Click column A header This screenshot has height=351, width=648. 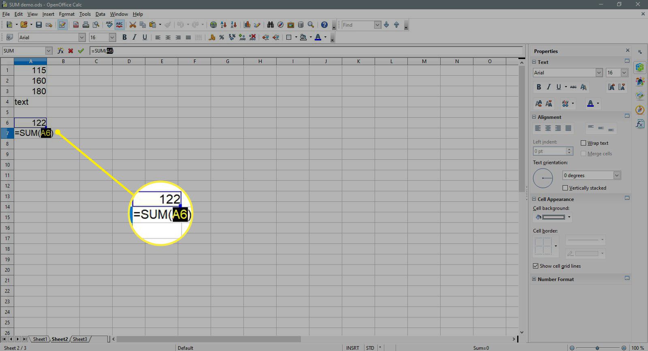point(30,61)
